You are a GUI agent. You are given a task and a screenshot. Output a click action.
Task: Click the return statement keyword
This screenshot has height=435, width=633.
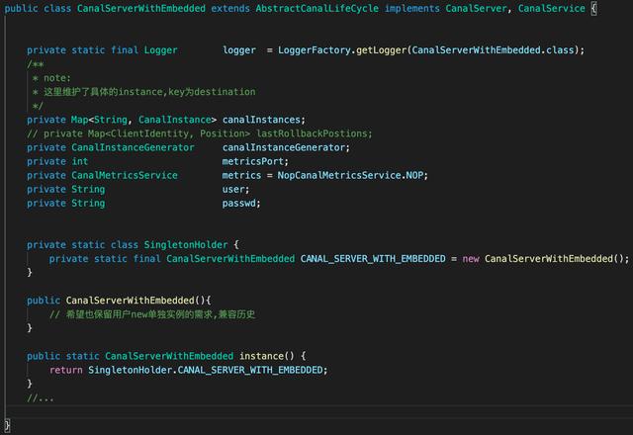click(x=66, y=370)
